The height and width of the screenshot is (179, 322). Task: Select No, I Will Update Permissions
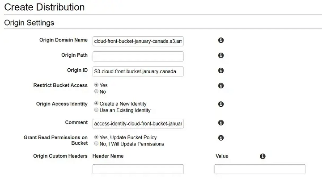97,144
